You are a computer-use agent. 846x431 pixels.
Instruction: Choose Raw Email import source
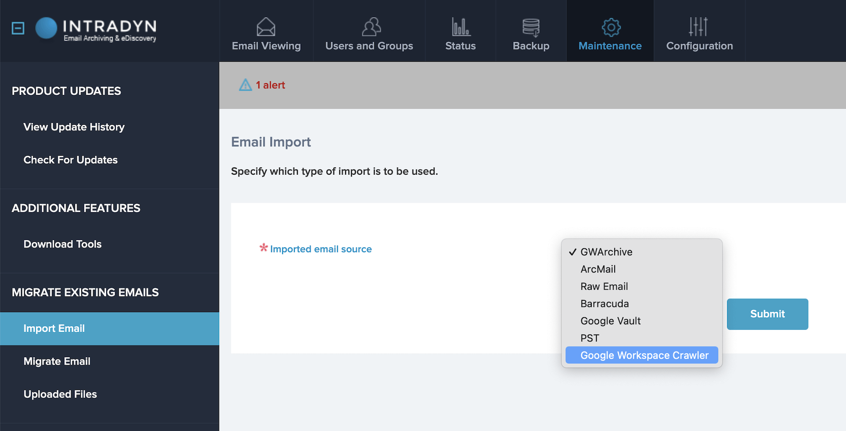[x=642, y=286]
